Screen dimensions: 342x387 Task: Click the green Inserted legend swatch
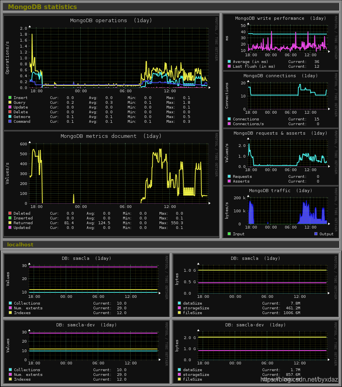pyautogui.click(x=10, y=218)
